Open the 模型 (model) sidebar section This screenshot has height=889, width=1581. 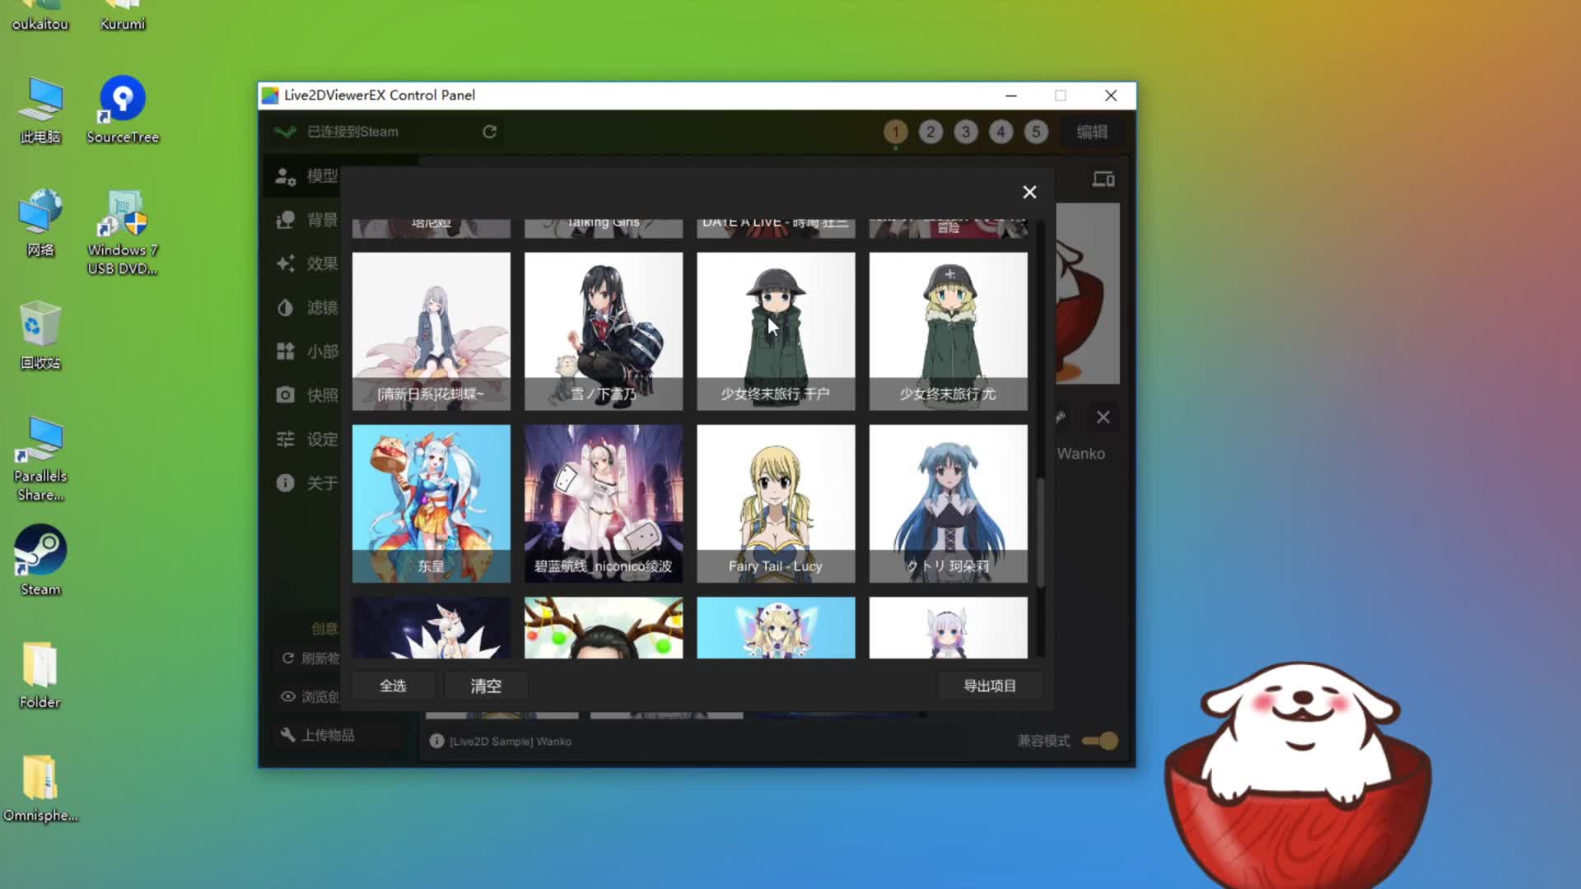coord(306,176)
